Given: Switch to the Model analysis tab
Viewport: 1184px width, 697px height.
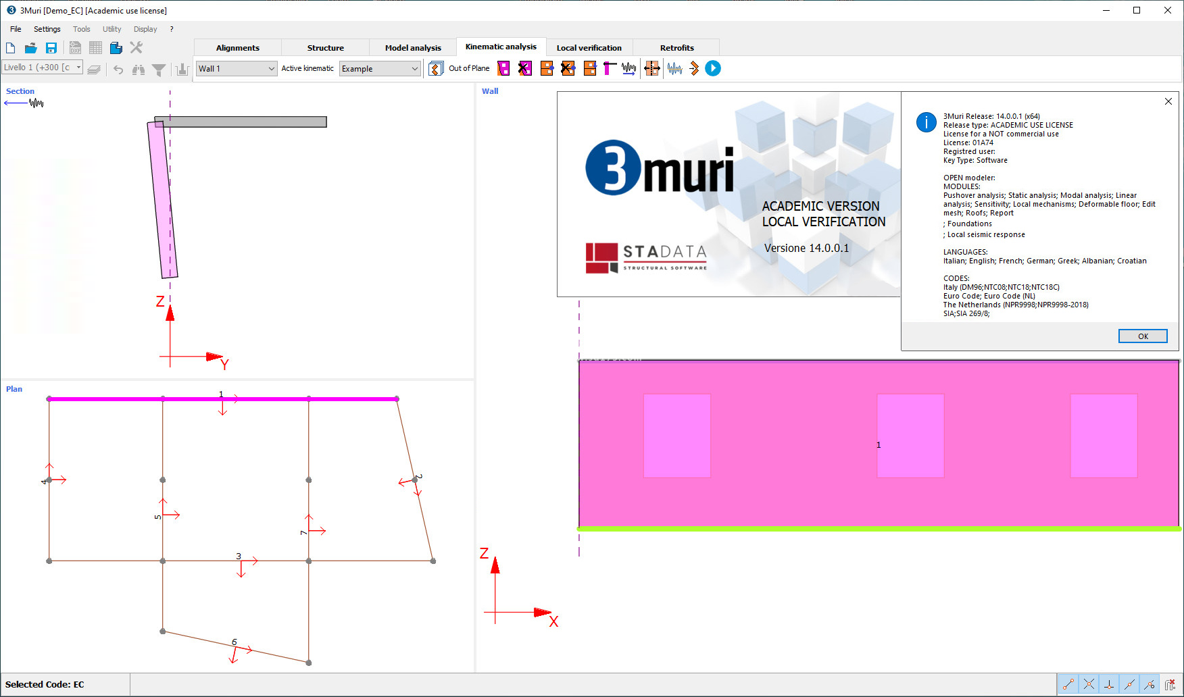Looking at the screenshot, I should click(x=413, y=48).
